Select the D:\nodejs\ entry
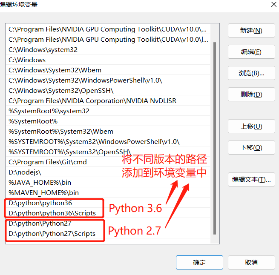 point(108,172)
